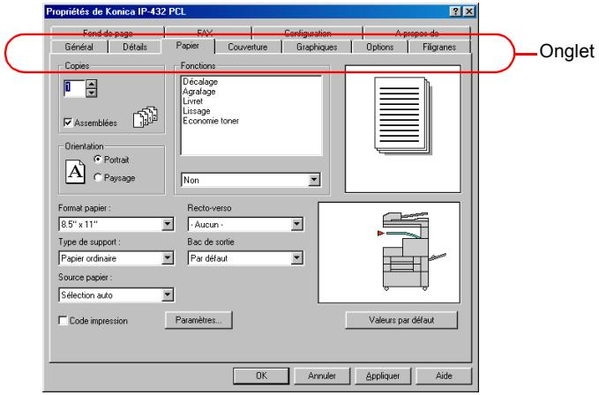
Task: Open the FAX tab
Action: pos(208,34)
